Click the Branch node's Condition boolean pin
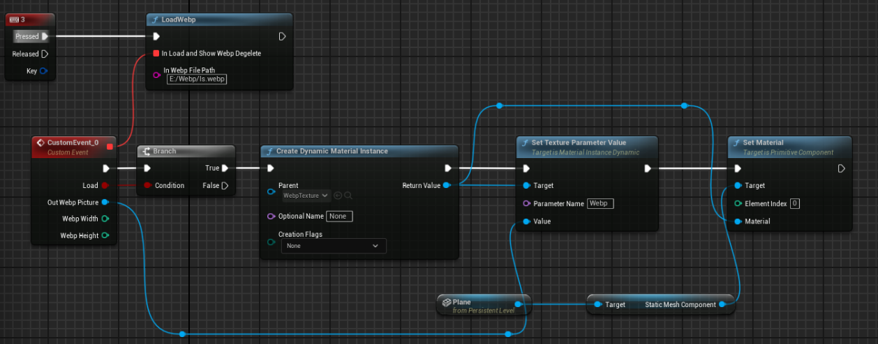The height and width of the screenshot is (344, 878). [x=148, y=185]
